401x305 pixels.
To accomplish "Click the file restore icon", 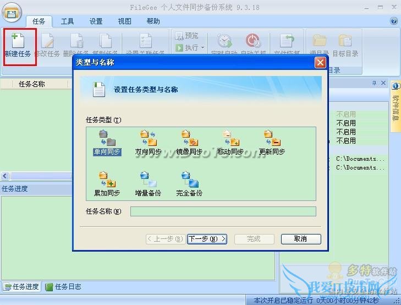I will (x=287, y=40).
